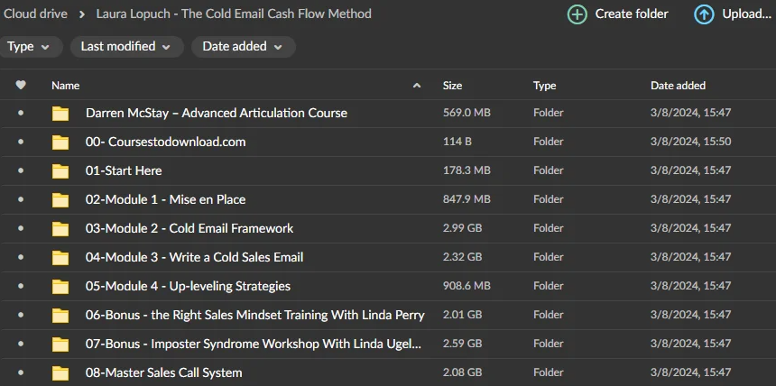
Task: Click folder icon for 00- Coursestodownload.com
Action: 60,142
